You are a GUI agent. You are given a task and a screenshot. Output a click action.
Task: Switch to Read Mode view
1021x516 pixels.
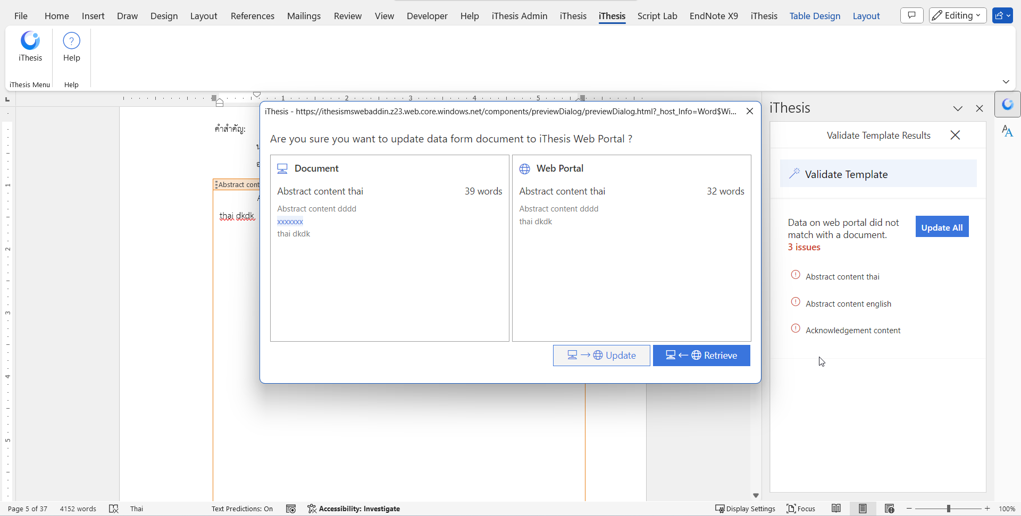836,509
